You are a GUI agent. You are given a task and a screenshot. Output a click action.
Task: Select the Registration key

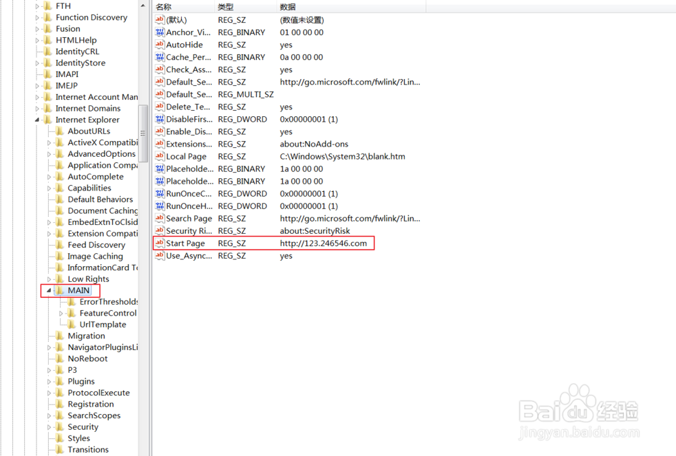91,404
